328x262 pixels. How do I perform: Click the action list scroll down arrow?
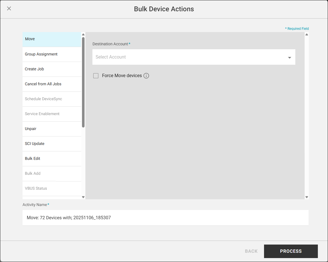click(83, 197)
